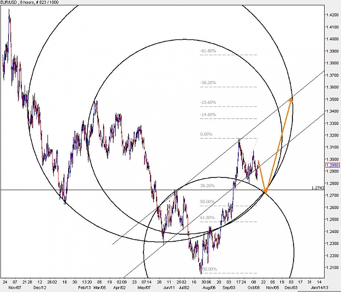Click the Dec/12 date axis label
341x292 pixels.
tap(40, 288)
